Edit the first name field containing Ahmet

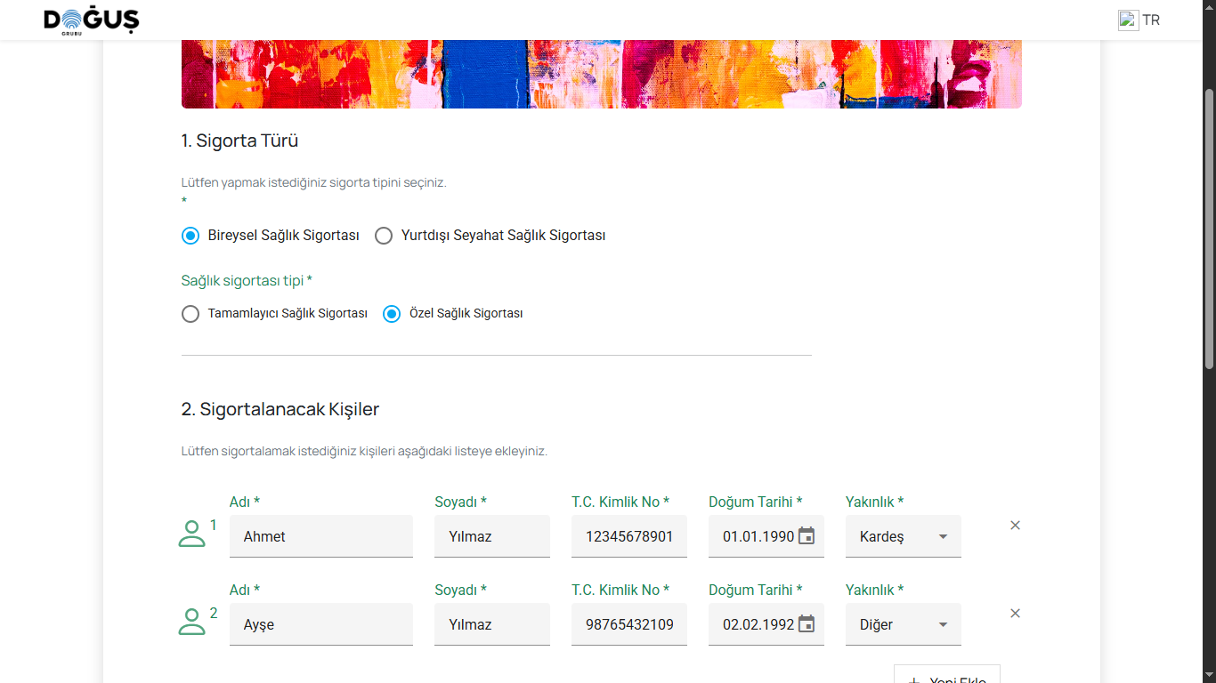(320, 536)
